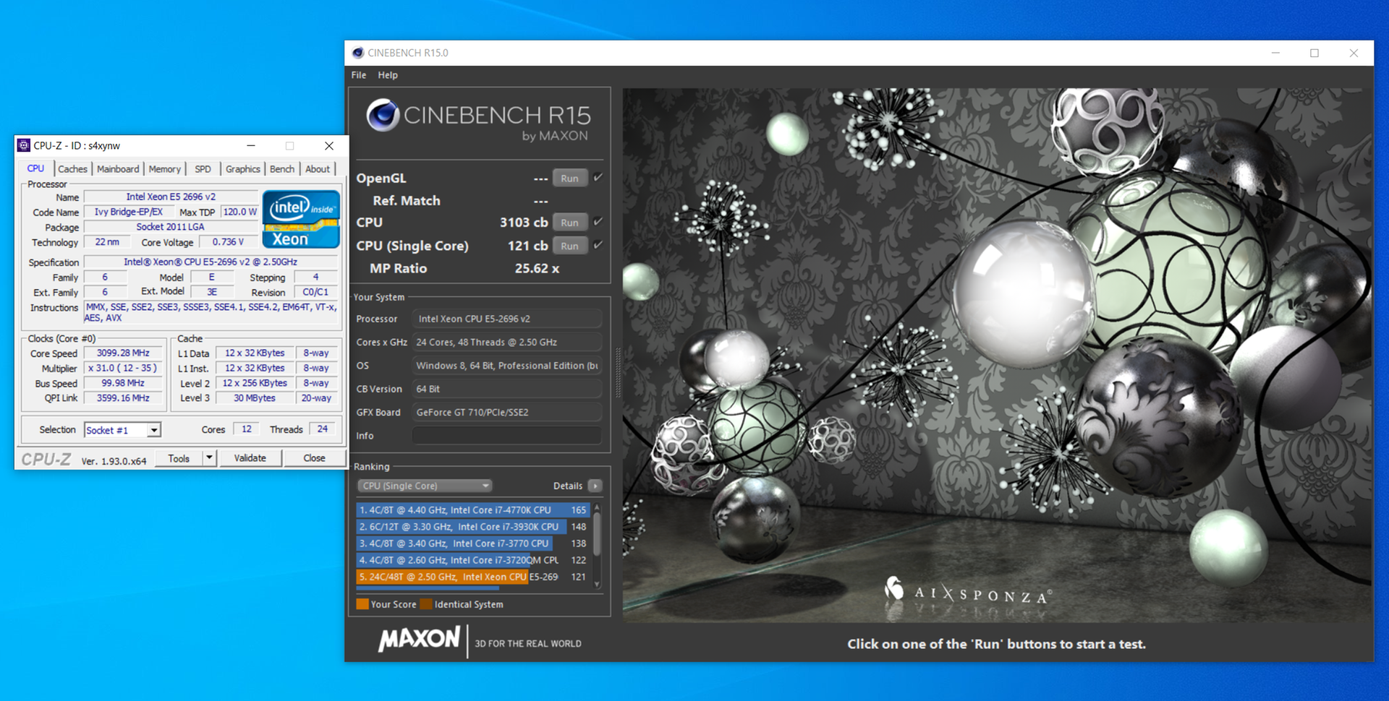Viewport: 1389px width, 701px height.
Task: Click the orange Your Score color swatch
Action: (x=362, y=604)
